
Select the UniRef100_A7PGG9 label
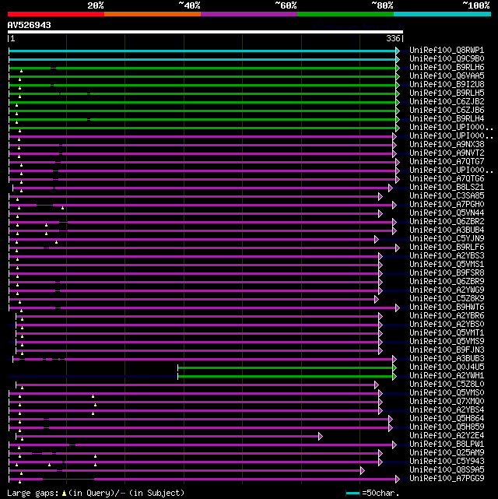[x=447, y=478]
